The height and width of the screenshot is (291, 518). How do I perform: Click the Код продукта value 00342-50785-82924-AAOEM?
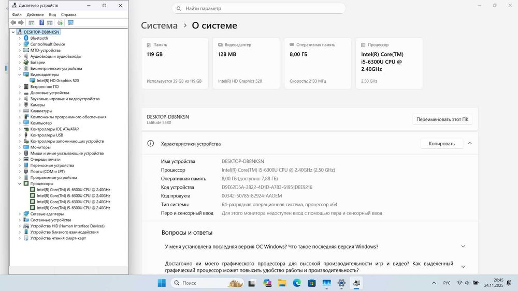tap(252, 196)
